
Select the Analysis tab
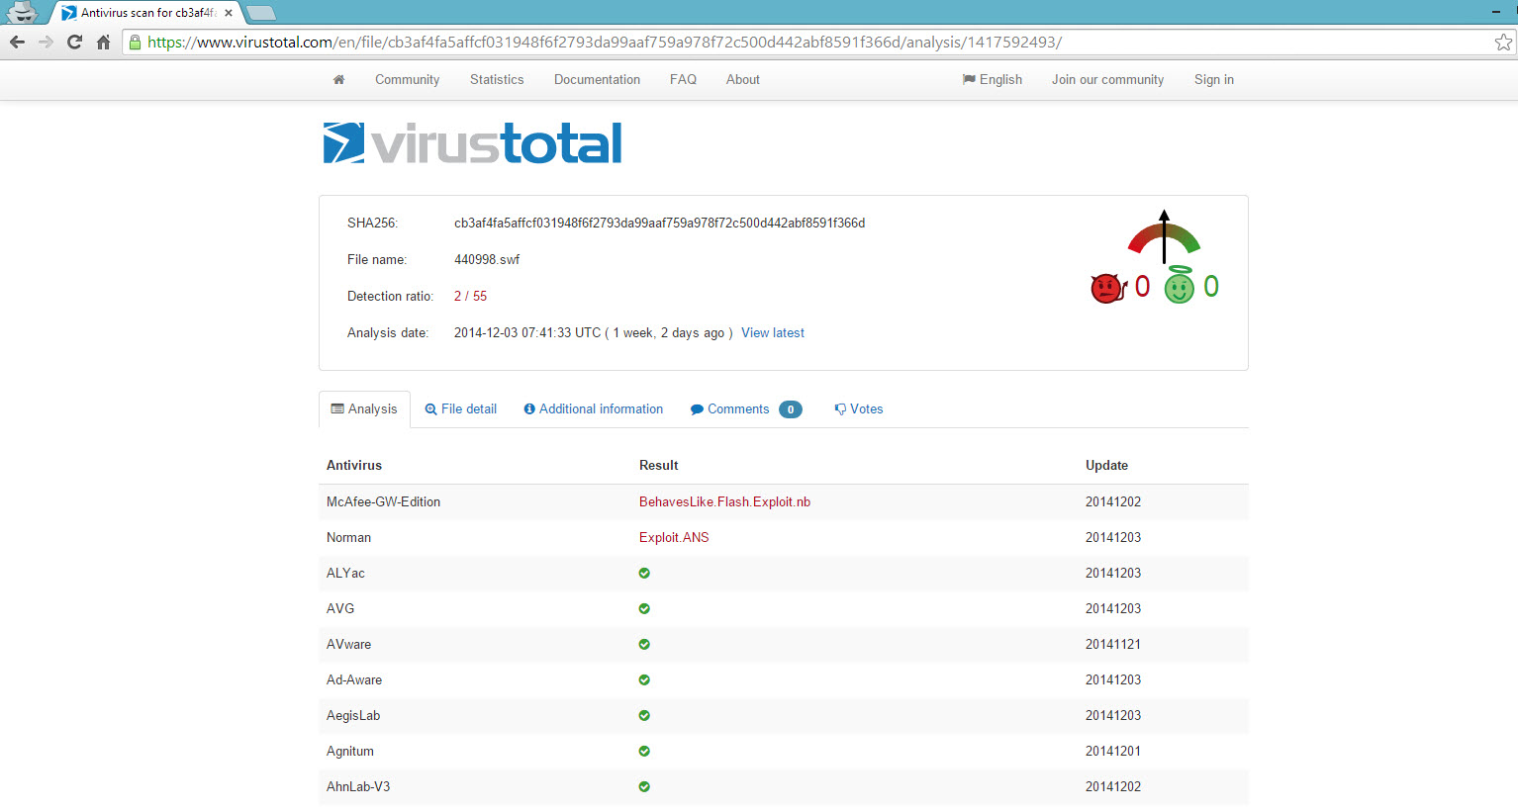click(364, 408)
